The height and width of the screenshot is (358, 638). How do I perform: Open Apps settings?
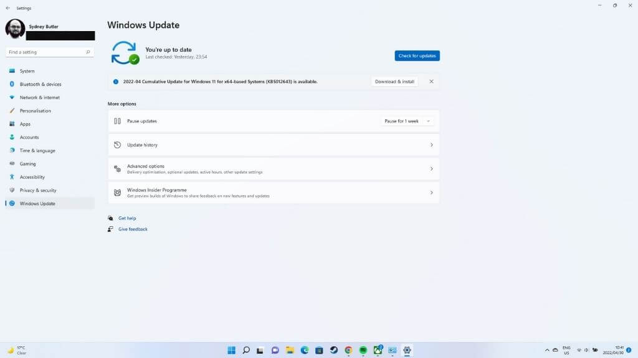pyautogui.click(x=50, y=124)
